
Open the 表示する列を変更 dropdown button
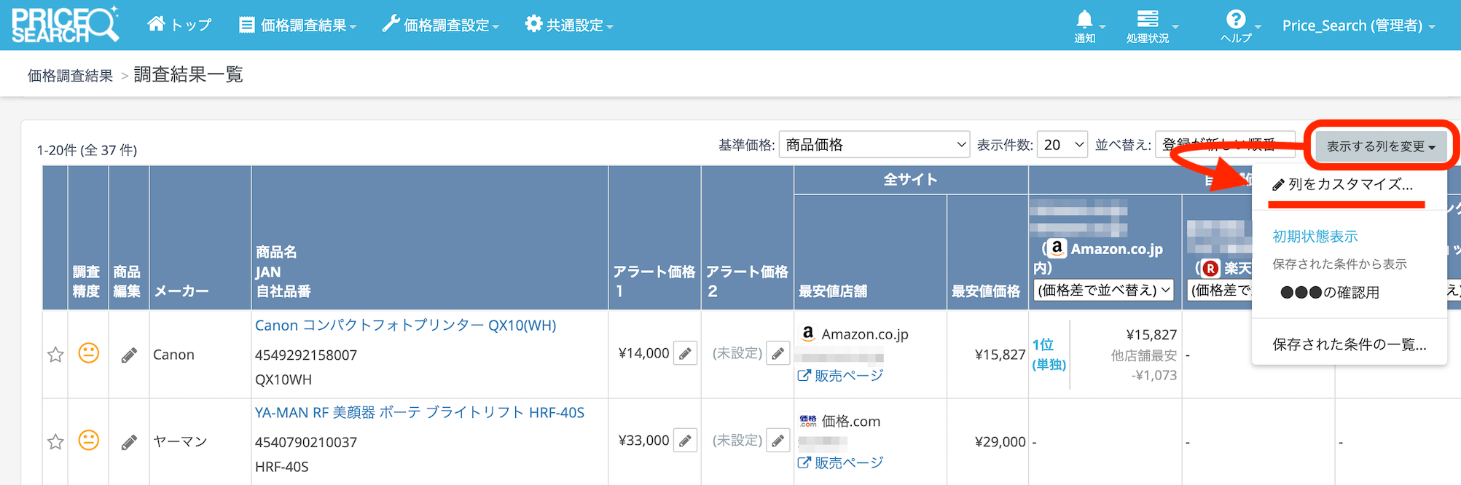point(1379,146)
